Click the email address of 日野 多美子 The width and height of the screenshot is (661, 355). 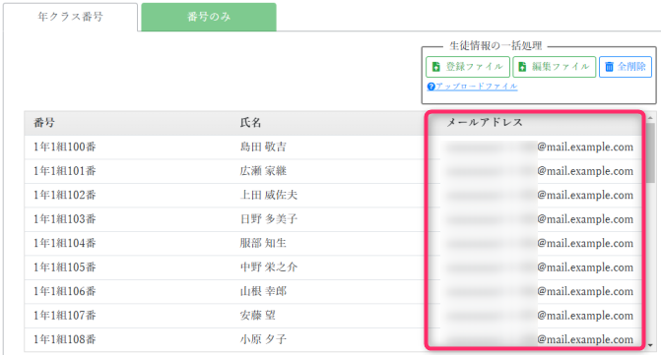point(539,219)
